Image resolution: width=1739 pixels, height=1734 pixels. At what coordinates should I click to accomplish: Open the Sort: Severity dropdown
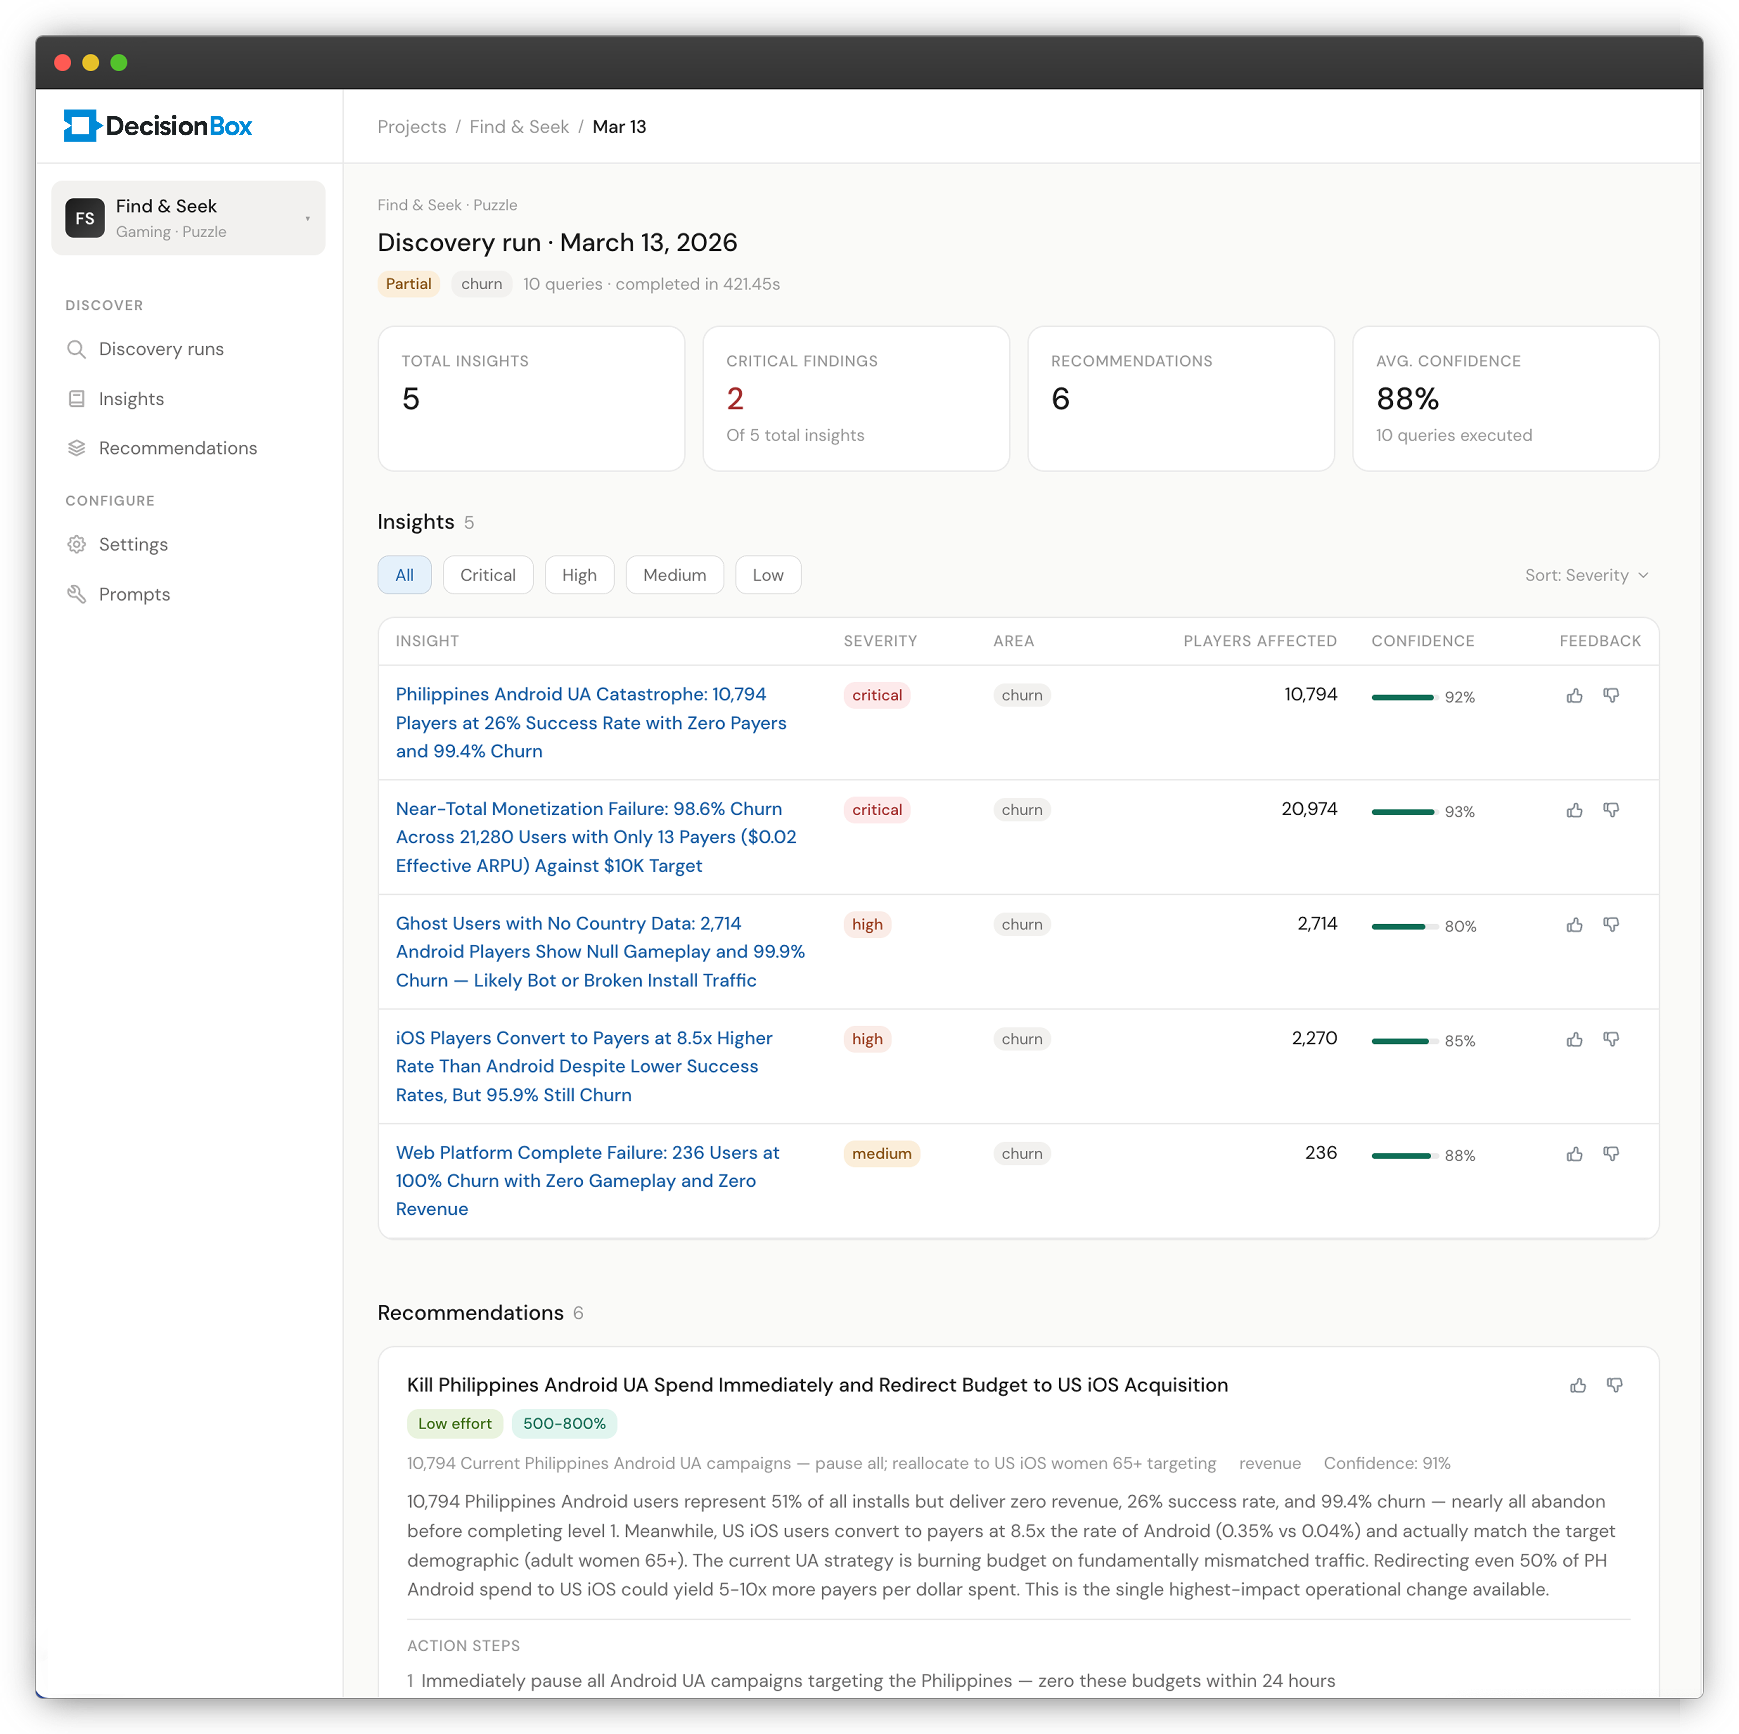(1586, 575)
